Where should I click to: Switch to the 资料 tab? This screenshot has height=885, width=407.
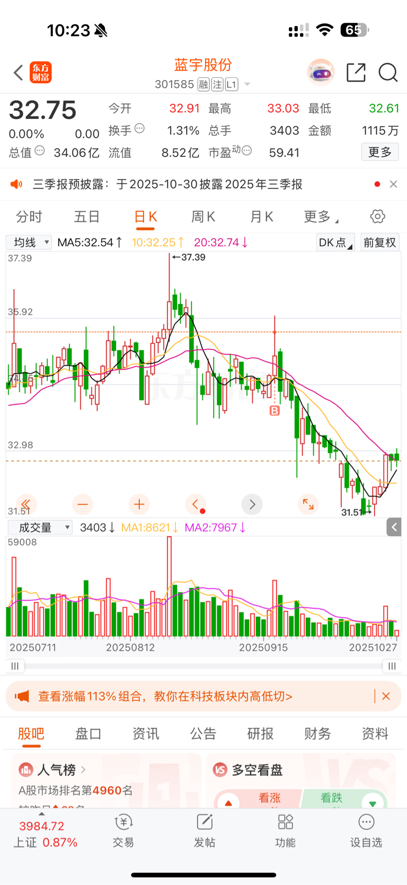coord(375,734)
